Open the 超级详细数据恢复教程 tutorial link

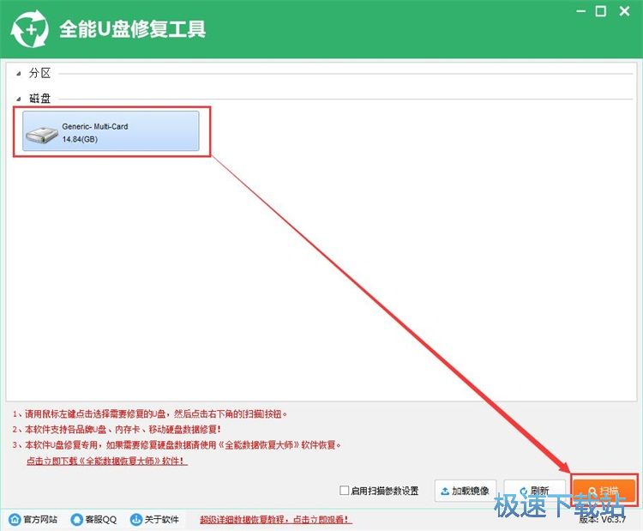(274, 520)
